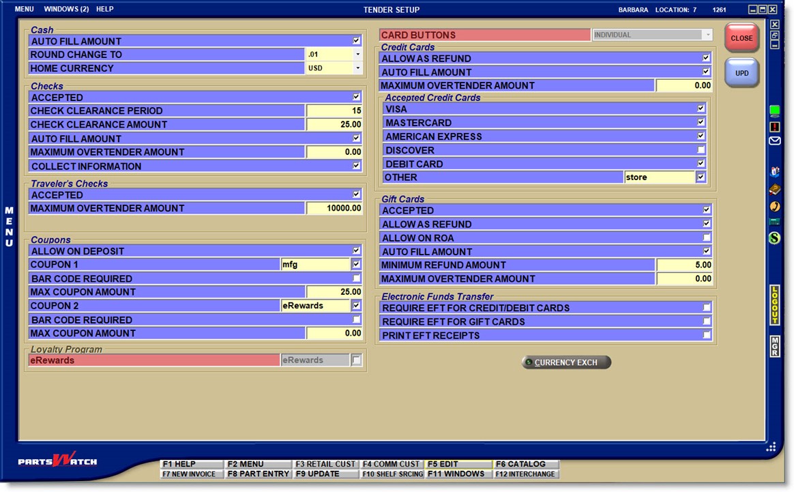This screenshot has height=492, width=794.
Task: Expand the ROUND CHANGE TO dropdown
Action: click(357, 55)
